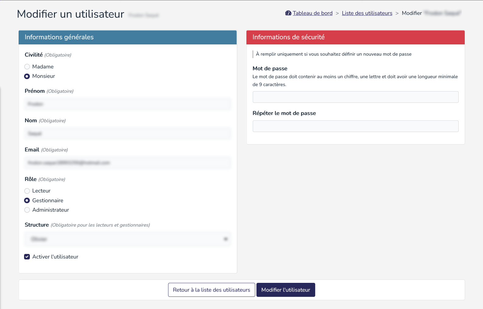The image size is (483, 309).
Task: Click the dashboard gauge icon in breadcrumb
Action: click(288, 13)
